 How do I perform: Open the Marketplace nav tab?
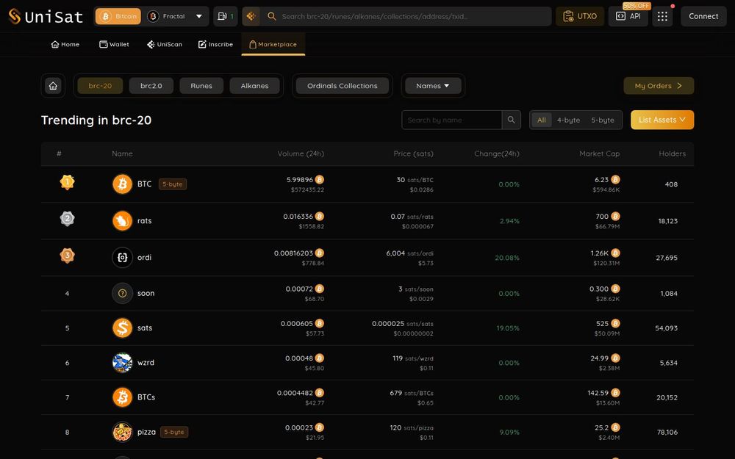coord(273,44)
